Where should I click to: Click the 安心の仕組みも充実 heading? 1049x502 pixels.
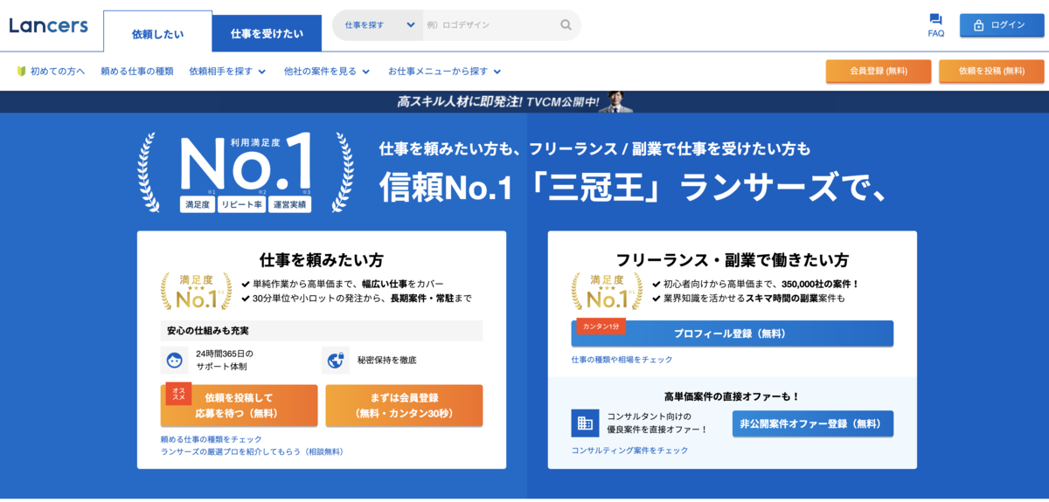tap(208, 331)
